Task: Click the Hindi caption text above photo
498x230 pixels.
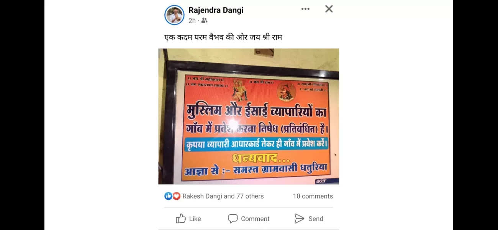Action: tap(223, 38)
